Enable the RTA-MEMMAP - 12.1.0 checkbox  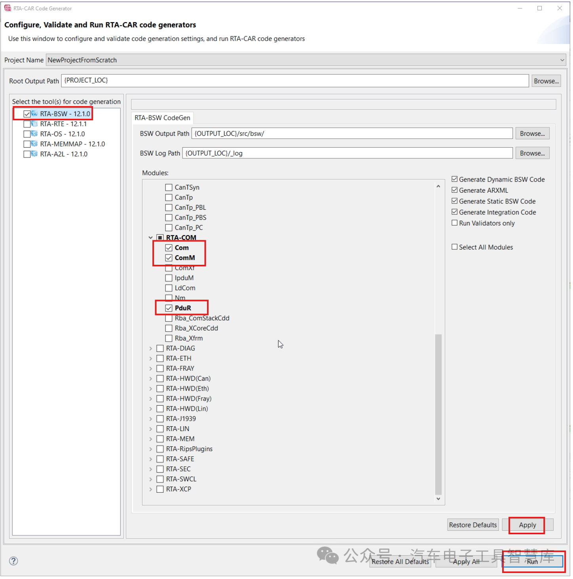27,144
